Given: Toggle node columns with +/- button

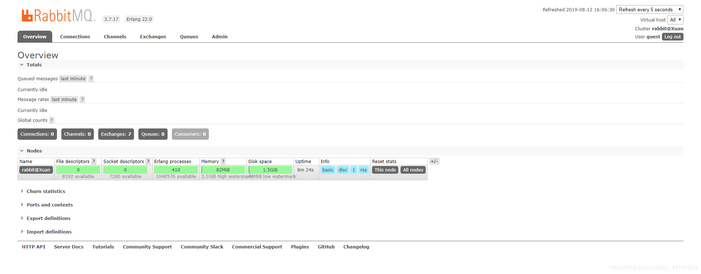Looking at the screenshot, I should click(434, 161).
